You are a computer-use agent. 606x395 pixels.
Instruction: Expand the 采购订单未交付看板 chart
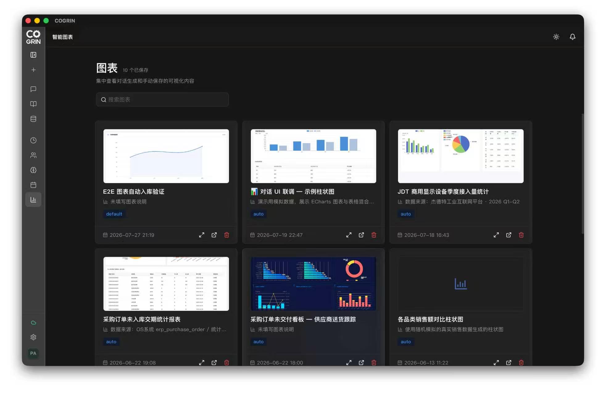tap(349, 363)
